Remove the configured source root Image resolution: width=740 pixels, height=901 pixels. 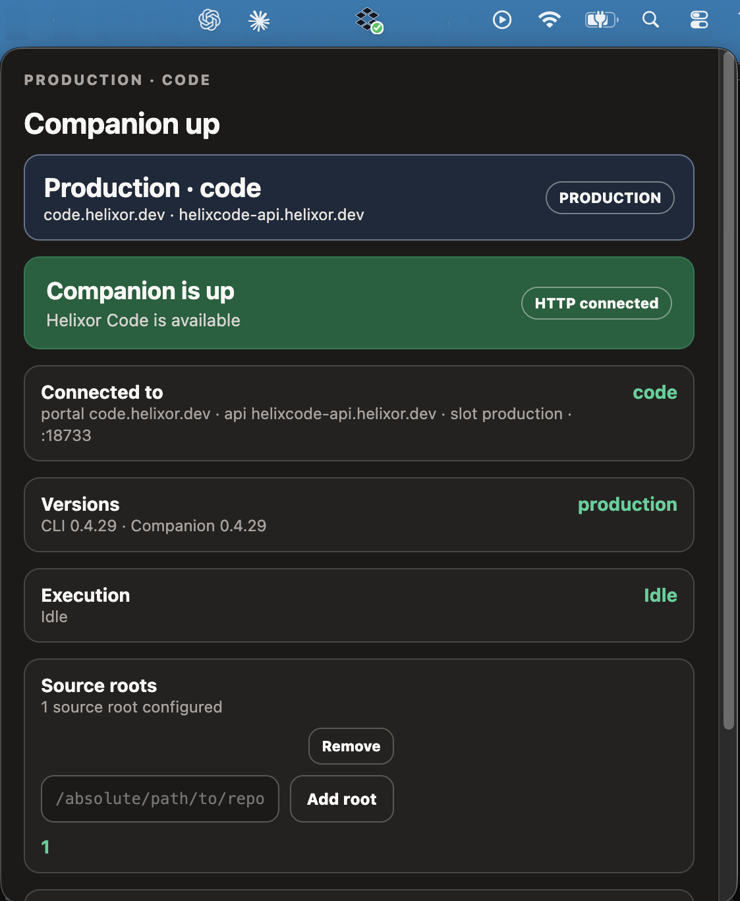(351, 746)
